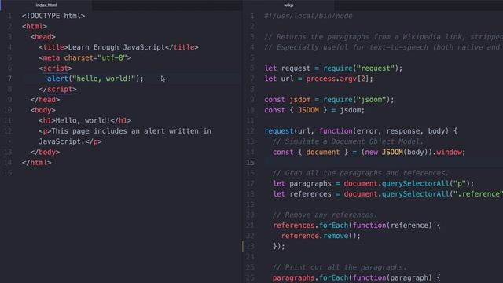Viewport: 503px width, 283px height.
Task: Switch to the wikp tab
Action: [288, 6]
